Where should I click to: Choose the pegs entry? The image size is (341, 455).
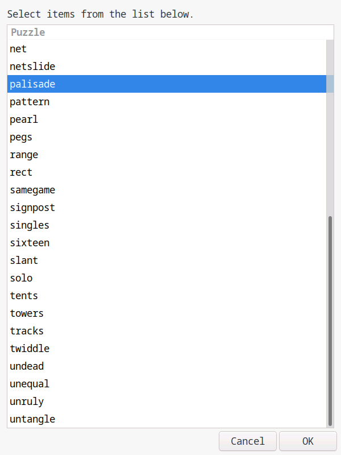tap(21, 137)
